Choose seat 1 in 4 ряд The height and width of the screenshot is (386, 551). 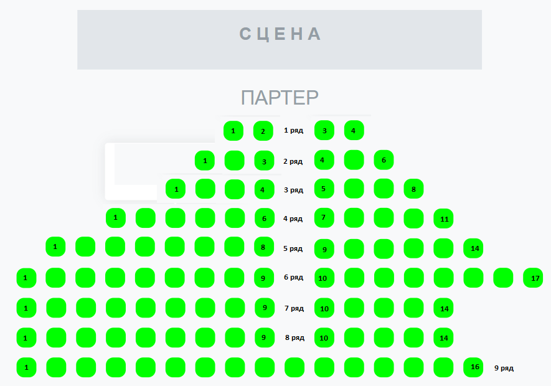116,218
